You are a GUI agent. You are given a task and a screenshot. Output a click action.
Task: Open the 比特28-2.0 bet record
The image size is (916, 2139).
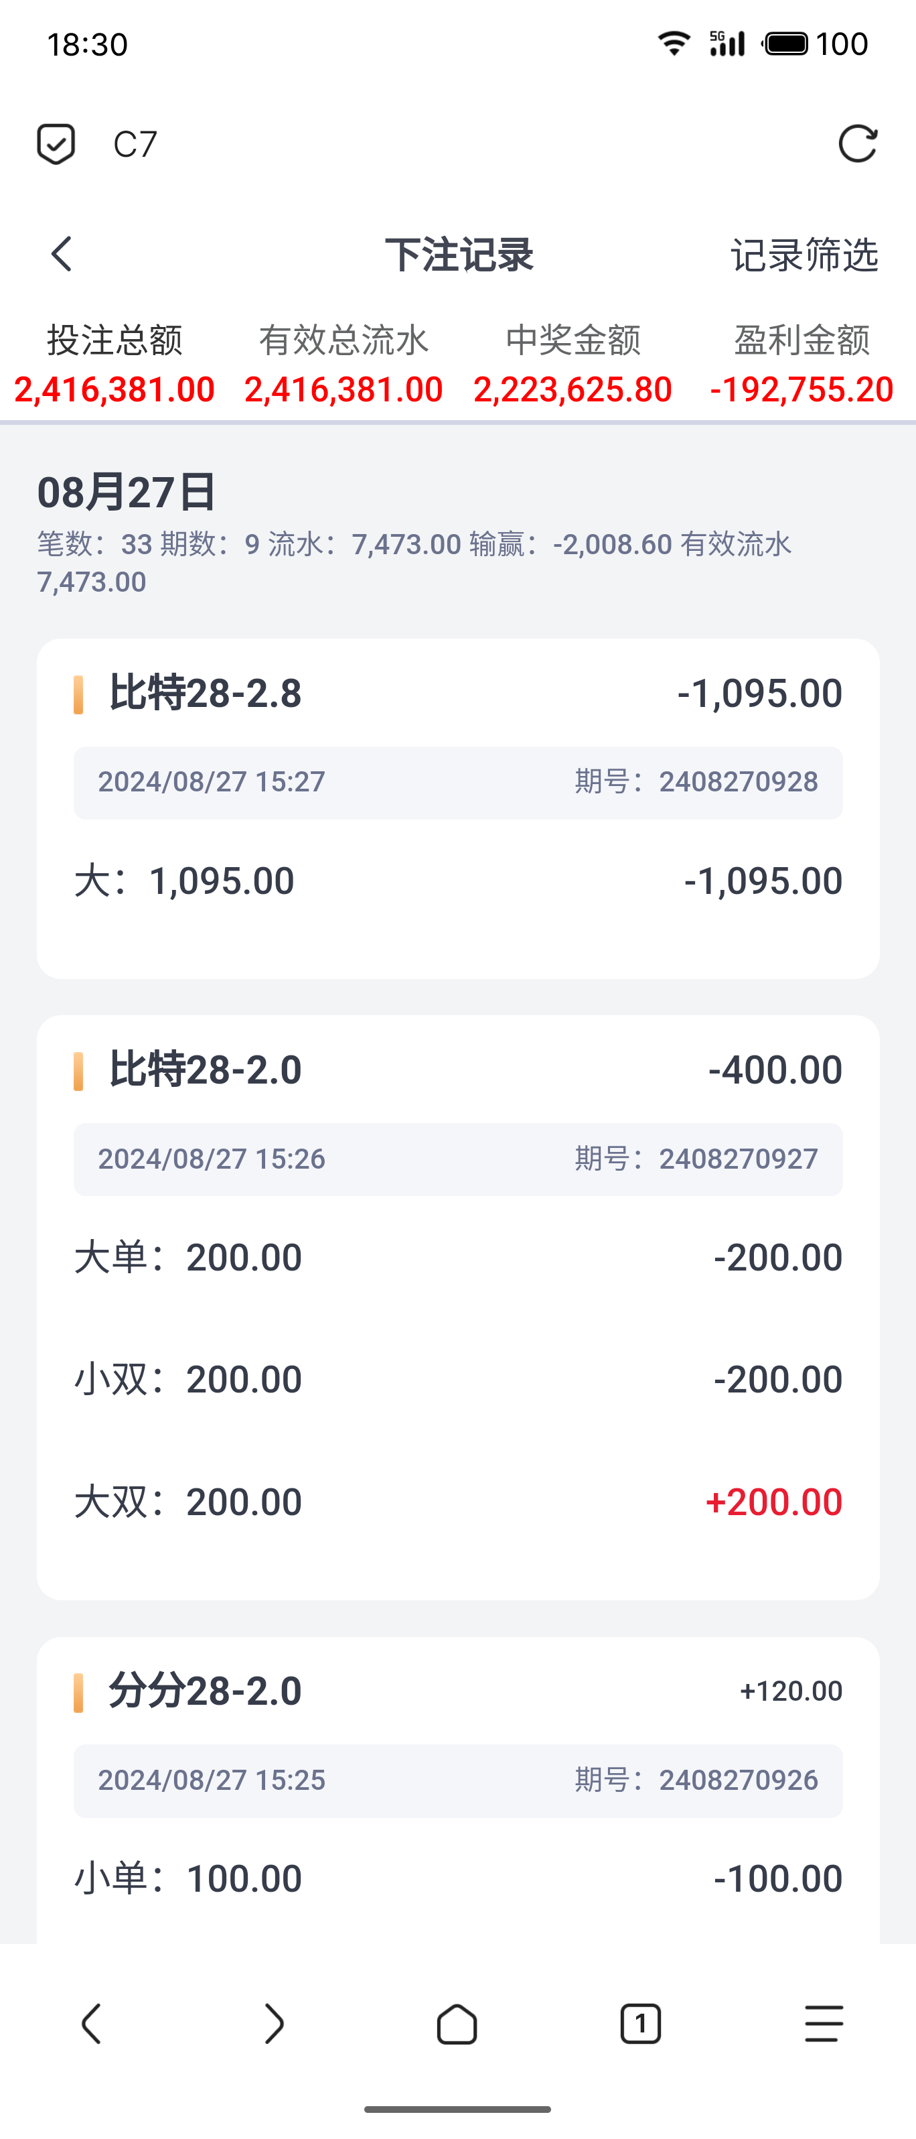click(x=206, y=1069)
